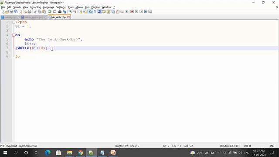
Task: Open the Define Your Language dialog icon
Action: (104, 12)
